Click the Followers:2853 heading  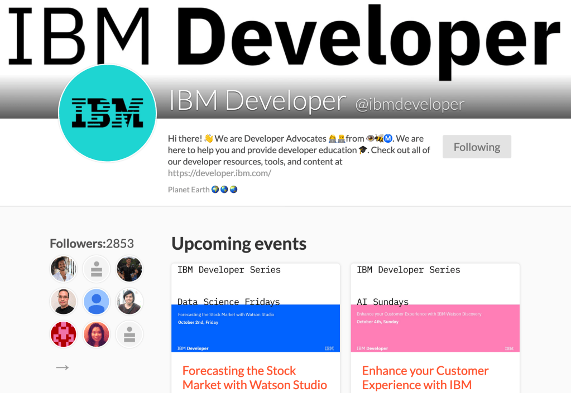click(x=92, y=244)
